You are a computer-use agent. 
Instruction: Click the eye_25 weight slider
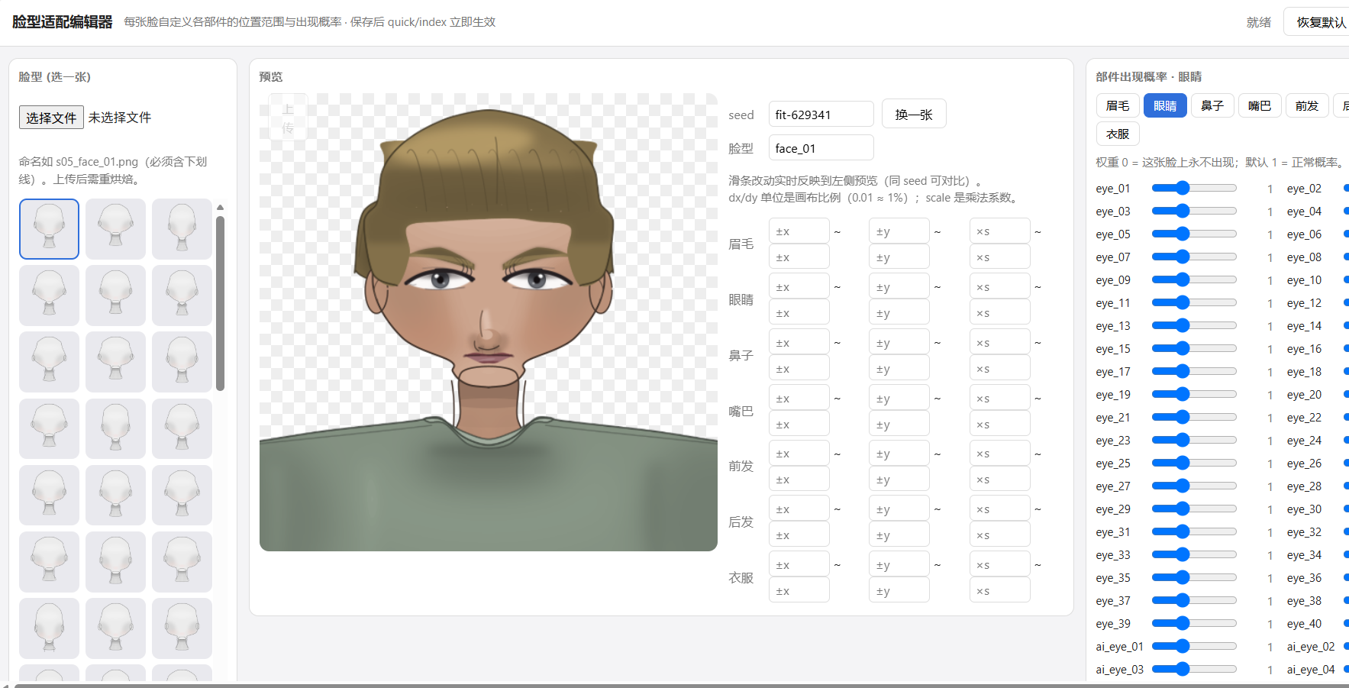point(1194,463)
